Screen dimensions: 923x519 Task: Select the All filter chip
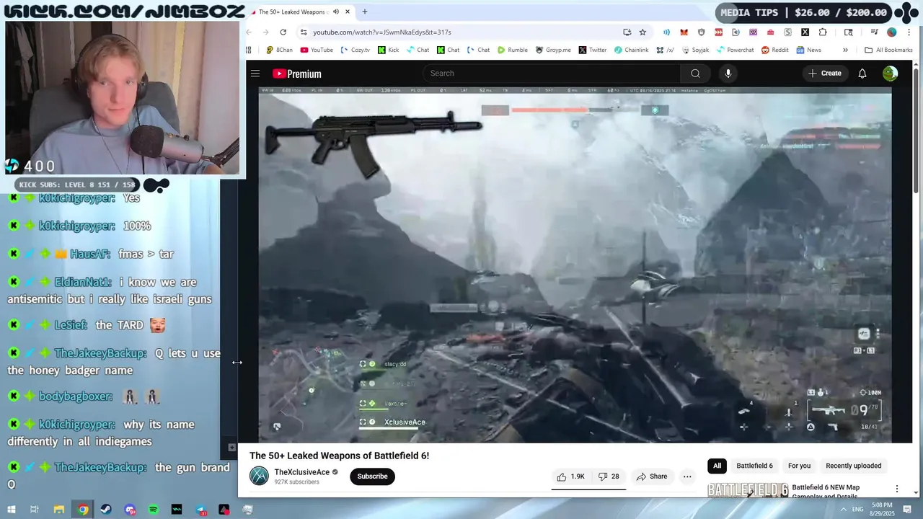717,466
